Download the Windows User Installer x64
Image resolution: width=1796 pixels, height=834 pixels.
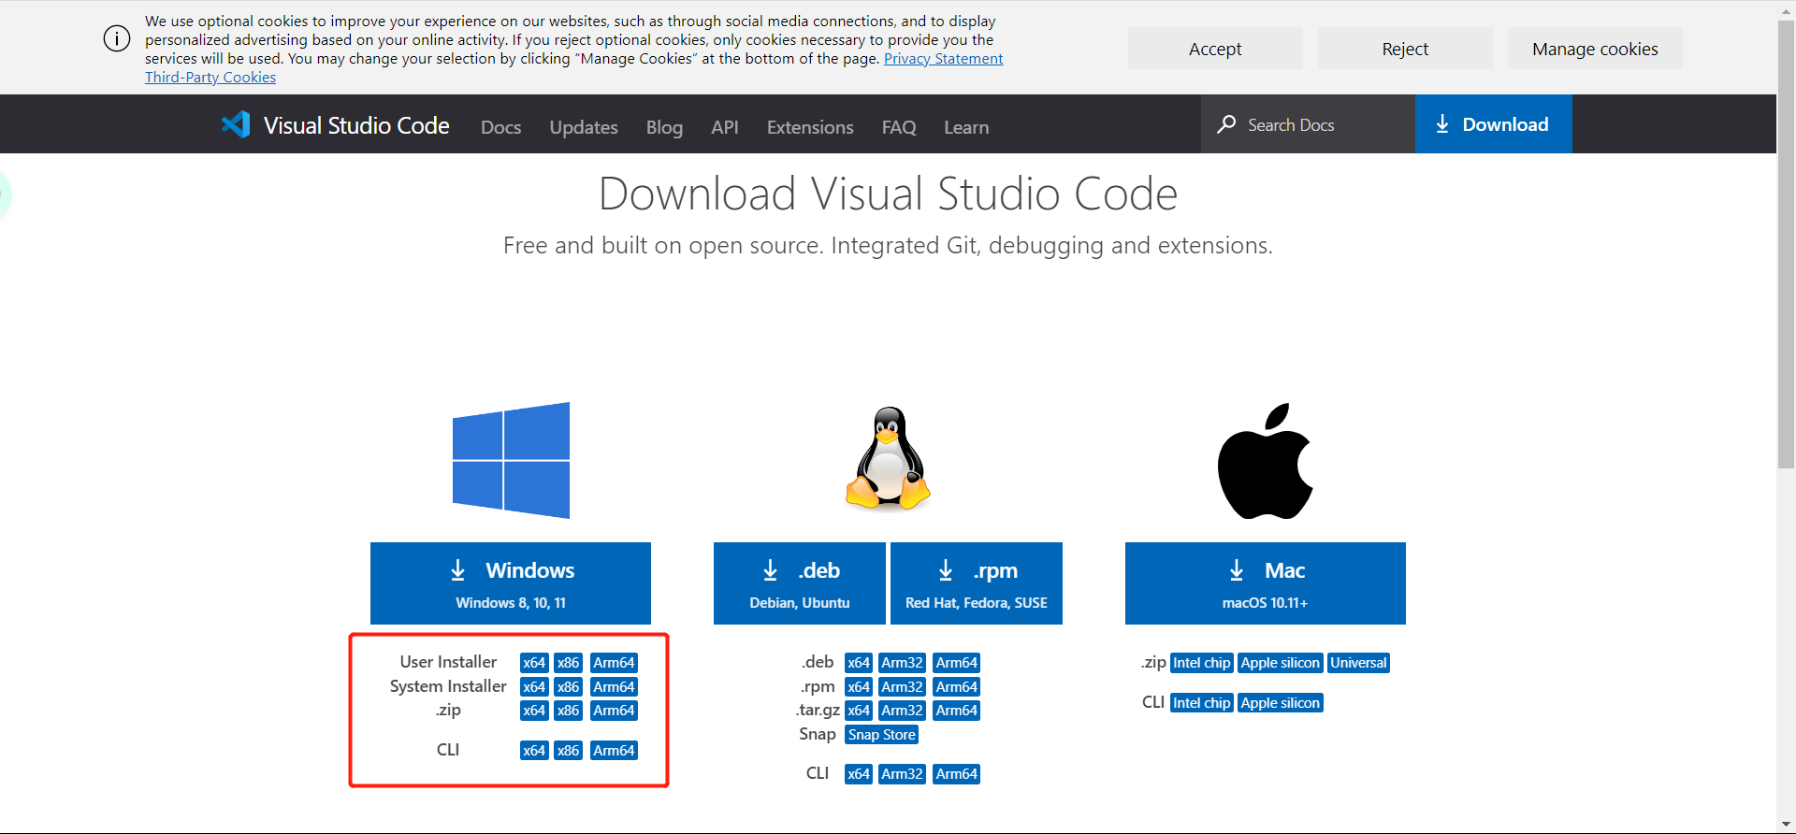click(534, 663)
